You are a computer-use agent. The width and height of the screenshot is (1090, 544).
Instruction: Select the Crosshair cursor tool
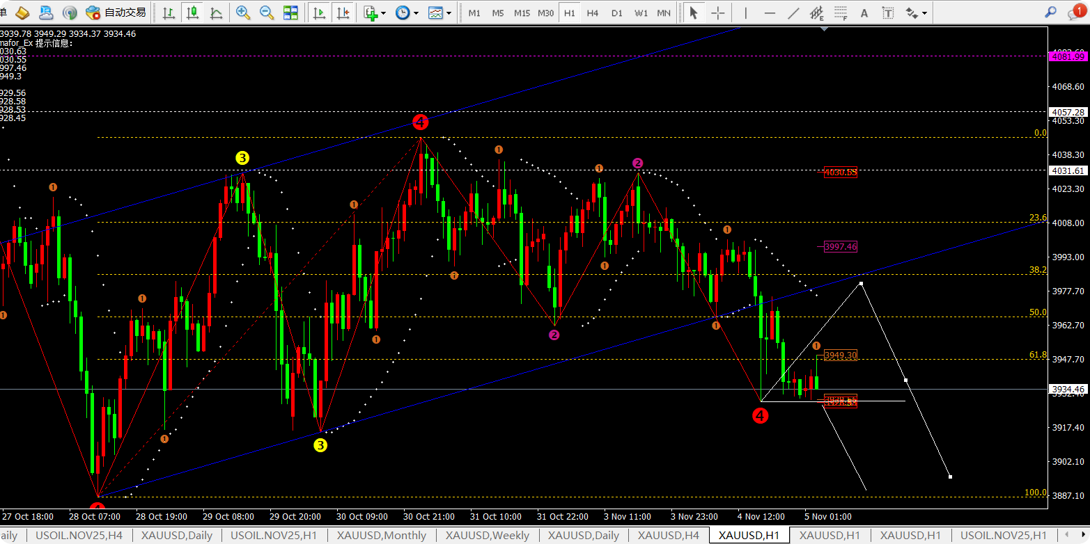pyautogui.click(x=717, y=13)
